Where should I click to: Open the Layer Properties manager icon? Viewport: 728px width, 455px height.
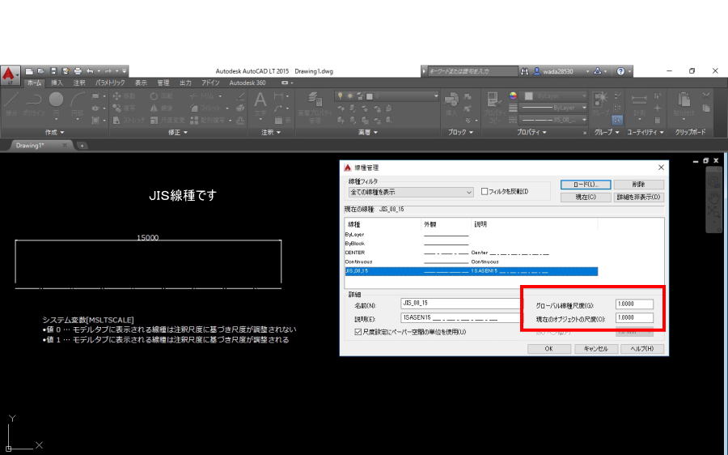coord(315,100)
